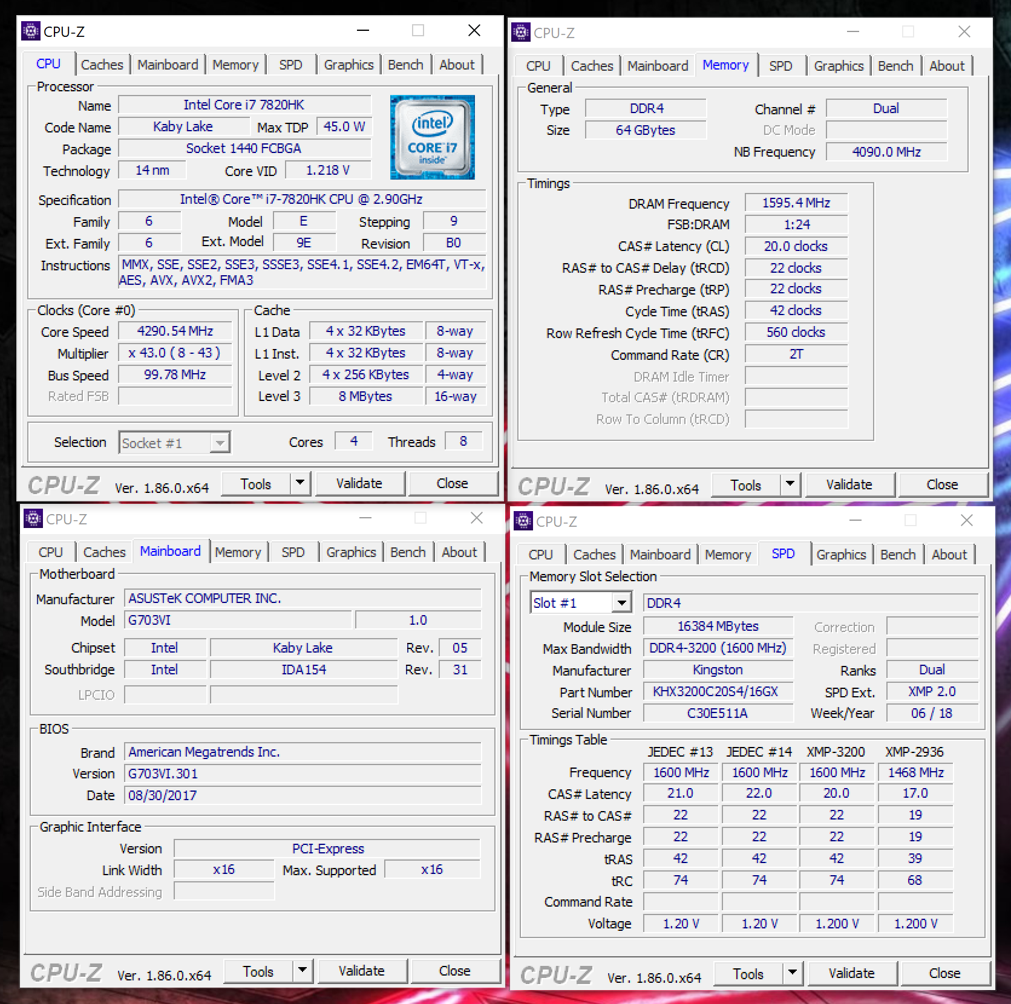
Task: Click the Tools button in the SPD-tab window
Action: (748, 974)
